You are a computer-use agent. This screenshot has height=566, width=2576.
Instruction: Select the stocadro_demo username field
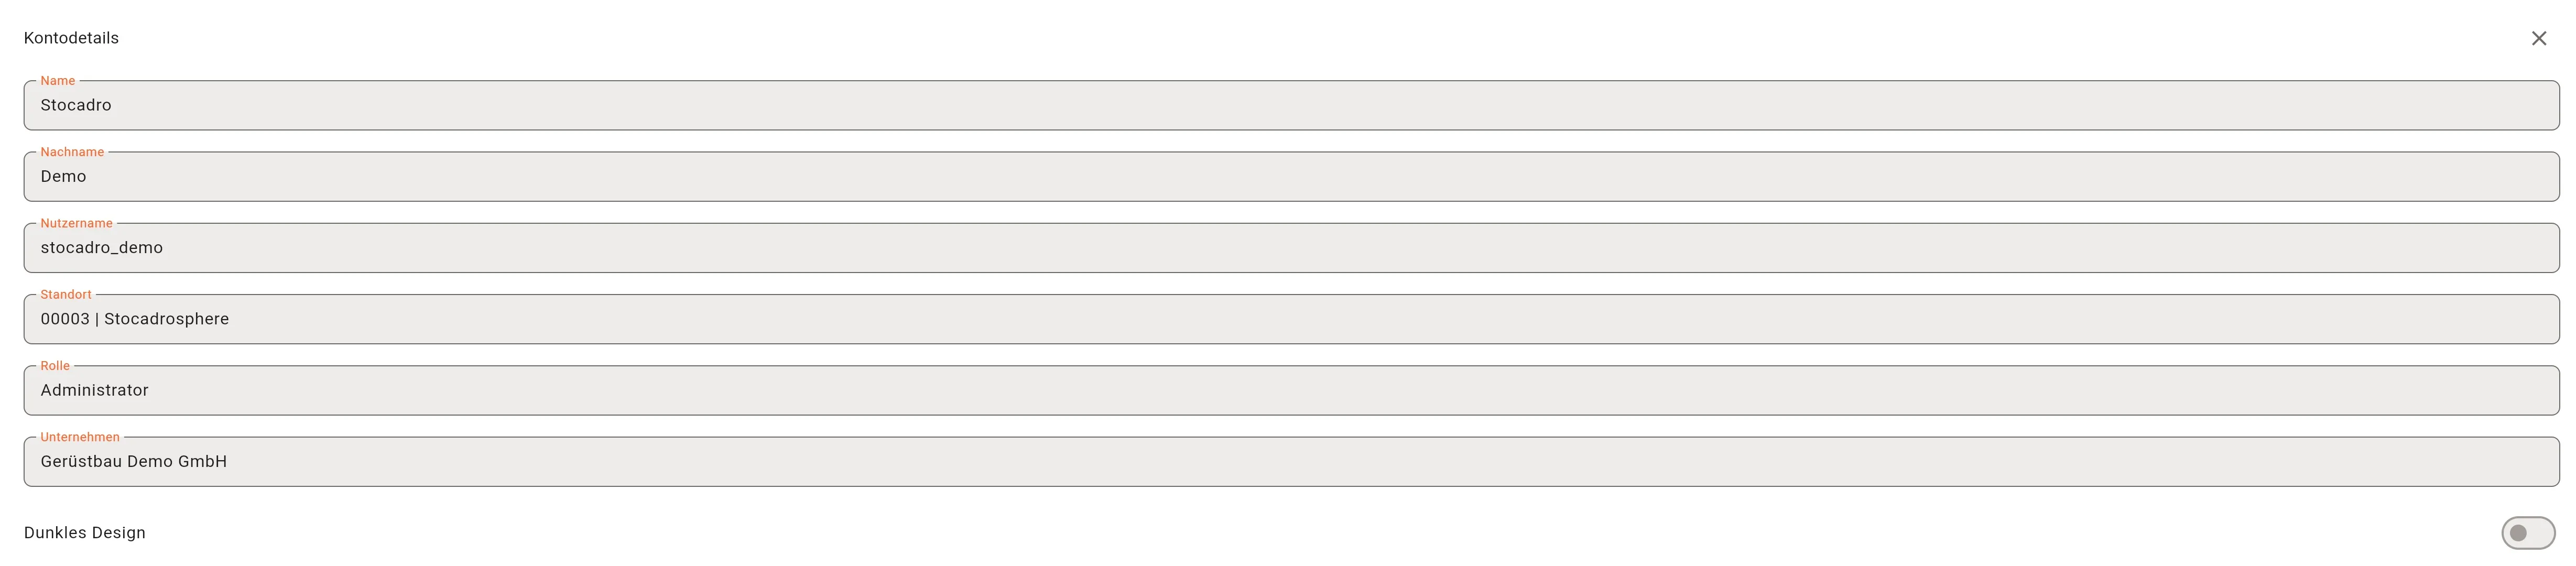(x=1291, y=248)
